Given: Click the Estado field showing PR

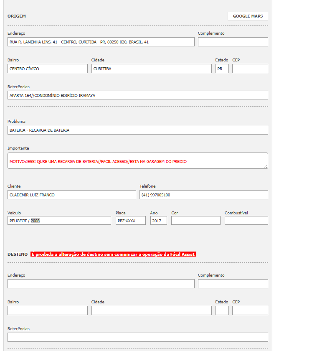Looking at the screenshot, I should (222, 69).
